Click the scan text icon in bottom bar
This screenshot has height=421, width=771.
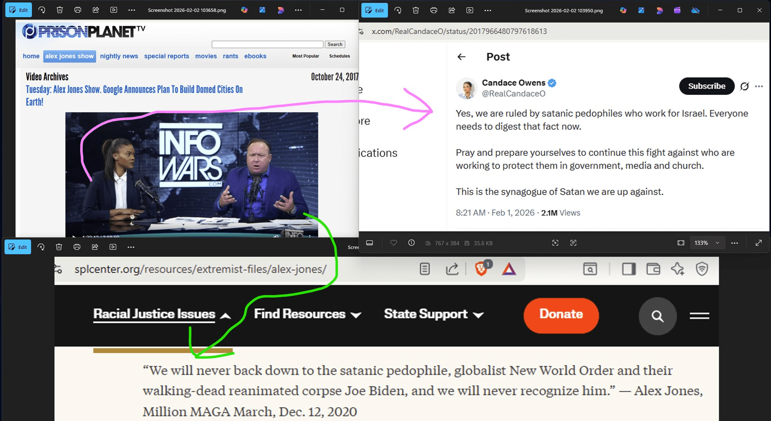point(573,243)
